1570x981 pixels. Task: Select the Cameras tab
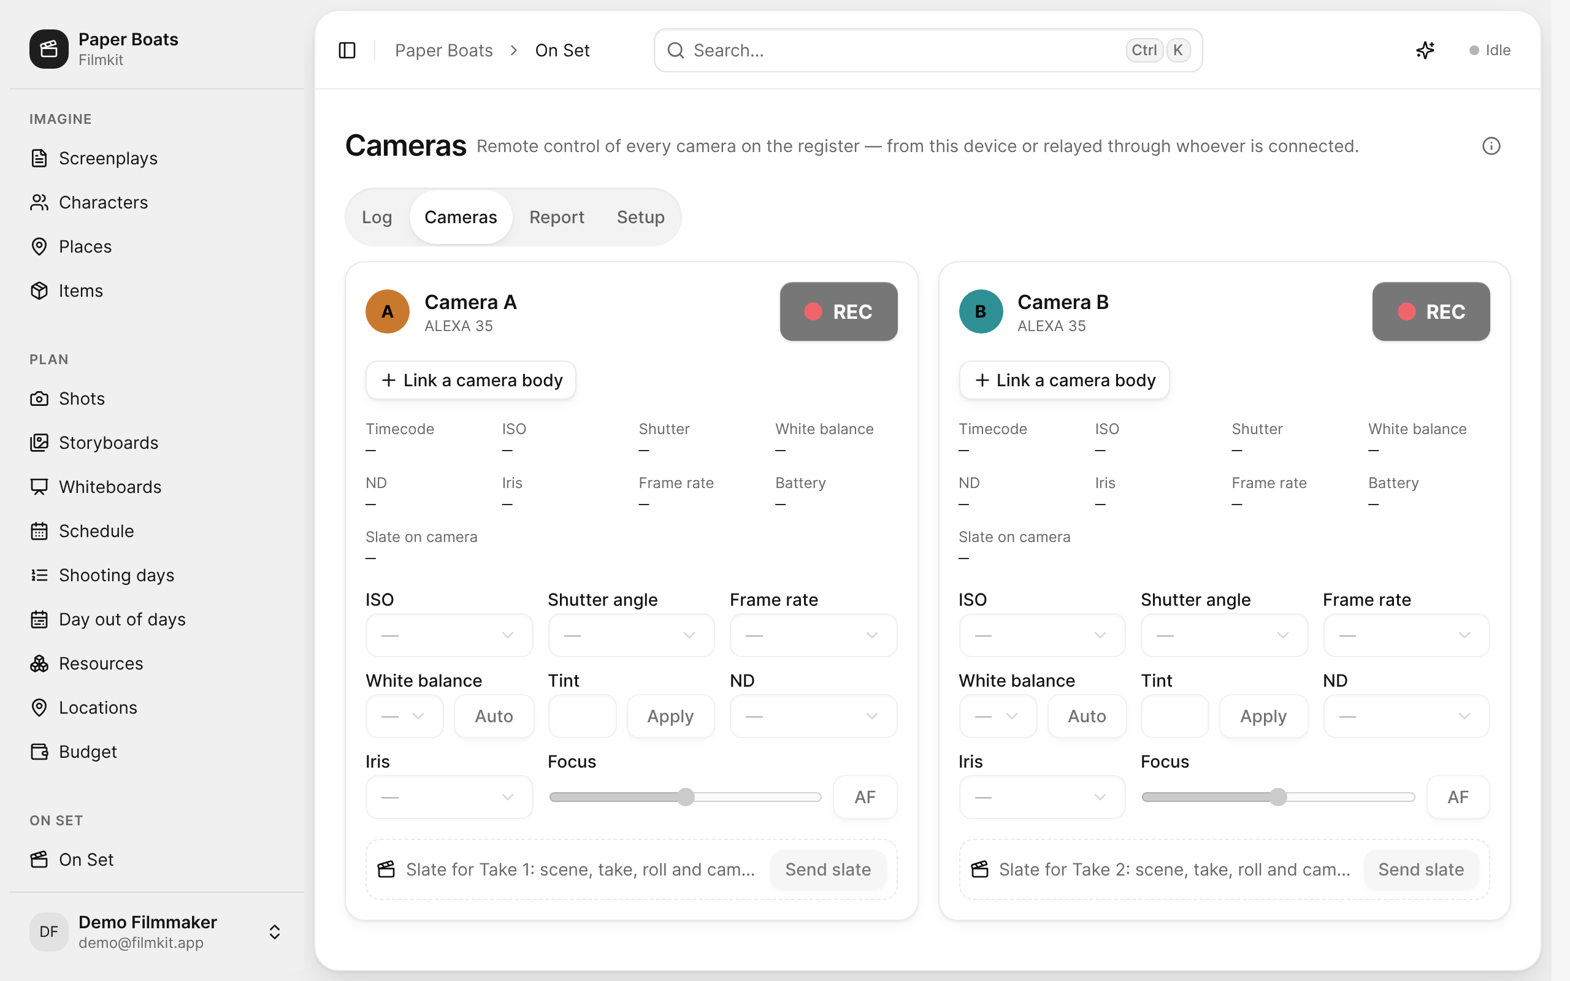tap(461, 216)
